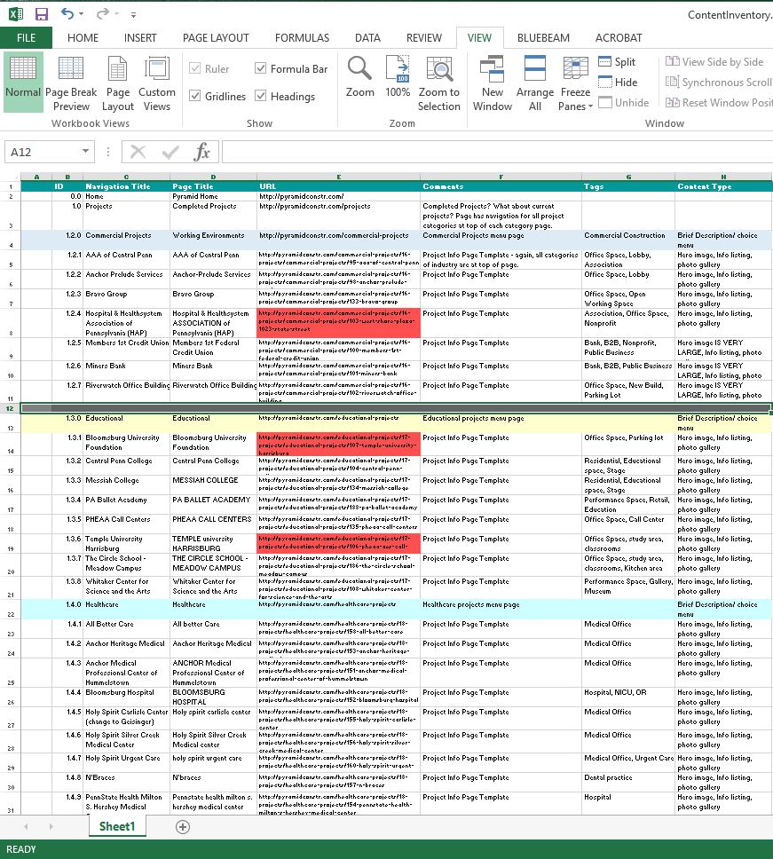The image size is (773, 859).
Task: Reset zoom to 100%
Action: point(398,76)
